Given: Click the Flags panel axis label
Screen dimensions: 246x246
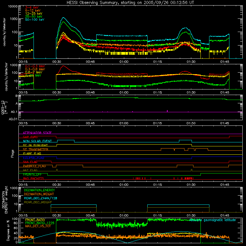Looking at the screenshot, I should point(12,153).
